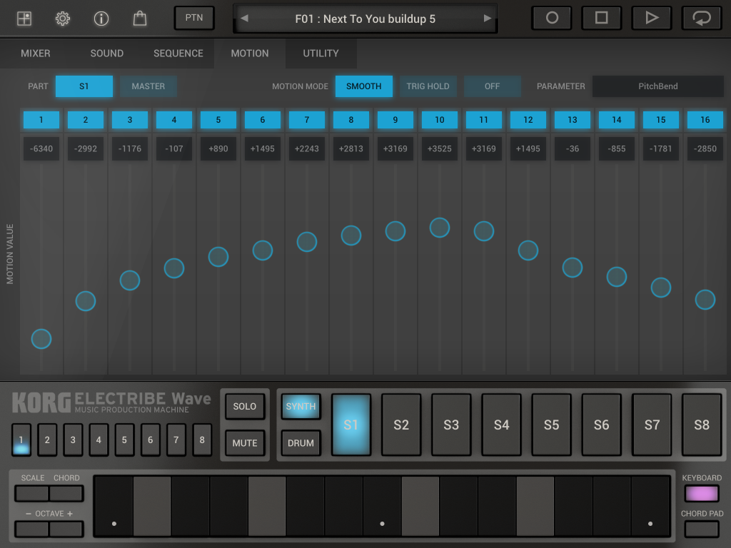Toggle motion step 5 button
731x548 pixels.
click(x=218, y=120)
